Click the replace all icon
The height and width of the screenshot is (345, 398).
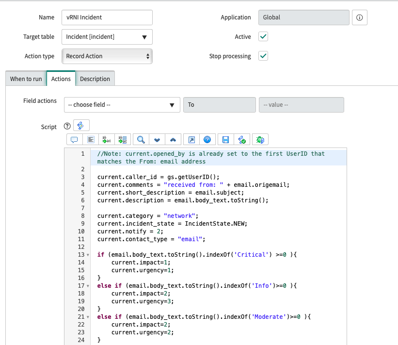[x=122, y=140]
